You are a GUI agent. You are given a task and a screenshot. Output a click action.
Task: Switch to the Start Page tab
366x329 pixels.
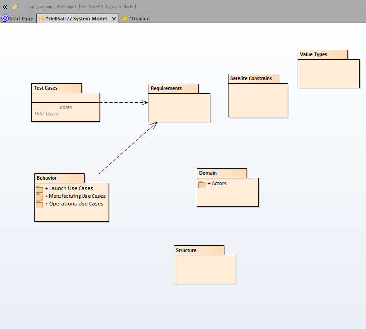[x=18, y=19]
